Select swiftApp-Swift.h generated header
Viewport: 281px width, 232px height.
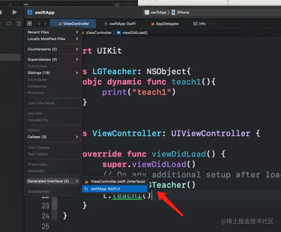pyautogui.click(x=115, y=189)
